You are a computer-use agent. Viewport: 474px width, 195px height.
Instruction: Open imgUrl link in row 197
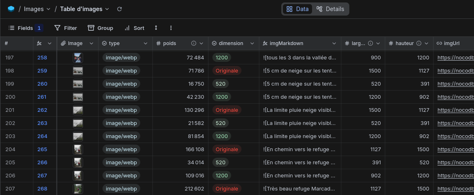456,58
